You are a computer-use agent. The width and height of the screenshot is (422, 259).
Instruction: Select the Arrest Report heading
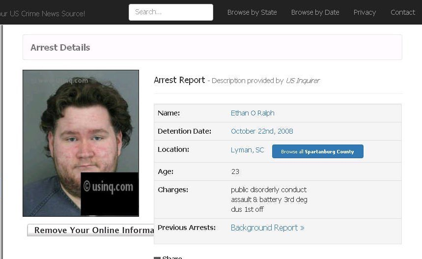coord(179,80)
